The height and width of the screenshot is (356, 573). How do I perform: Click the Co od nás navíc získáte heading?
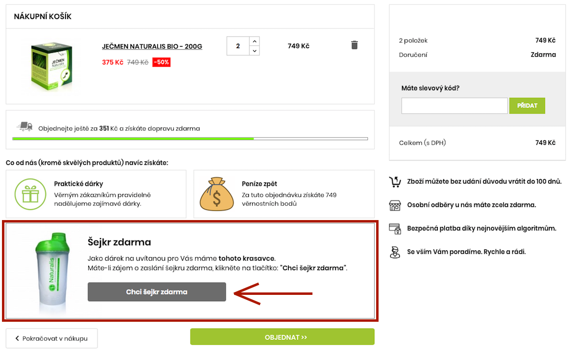pyautogui.click(x=87, y=163)
